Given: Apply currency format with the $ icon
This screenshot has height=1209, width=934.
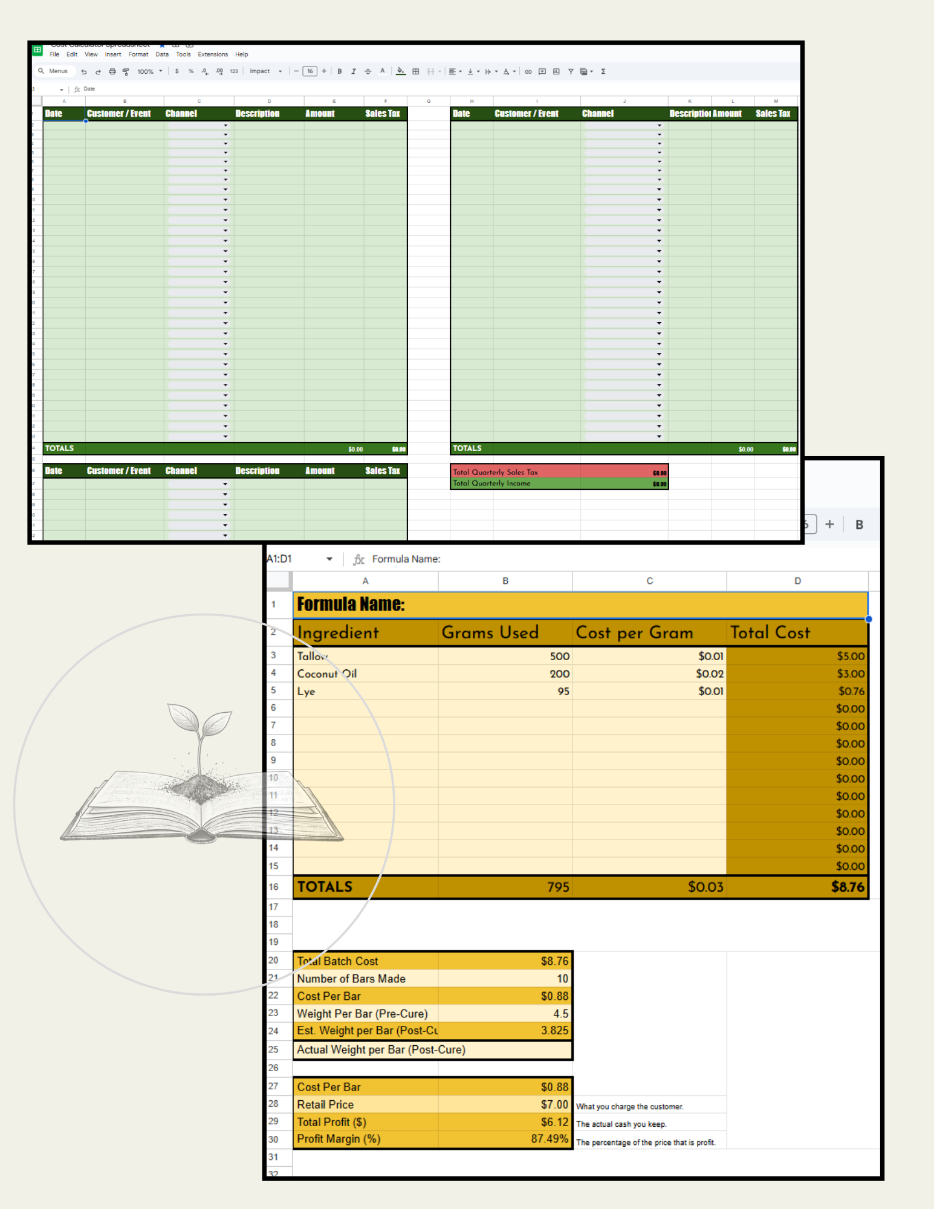Looking at the screenshot, I should coord(177,71).
